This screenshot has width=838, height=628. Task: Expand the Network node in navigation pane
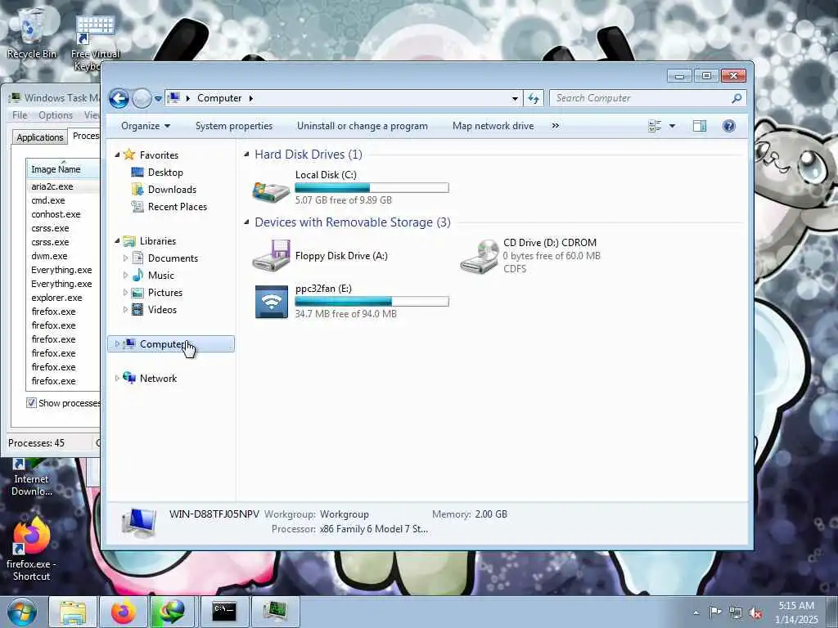click(x=118, y=378)
